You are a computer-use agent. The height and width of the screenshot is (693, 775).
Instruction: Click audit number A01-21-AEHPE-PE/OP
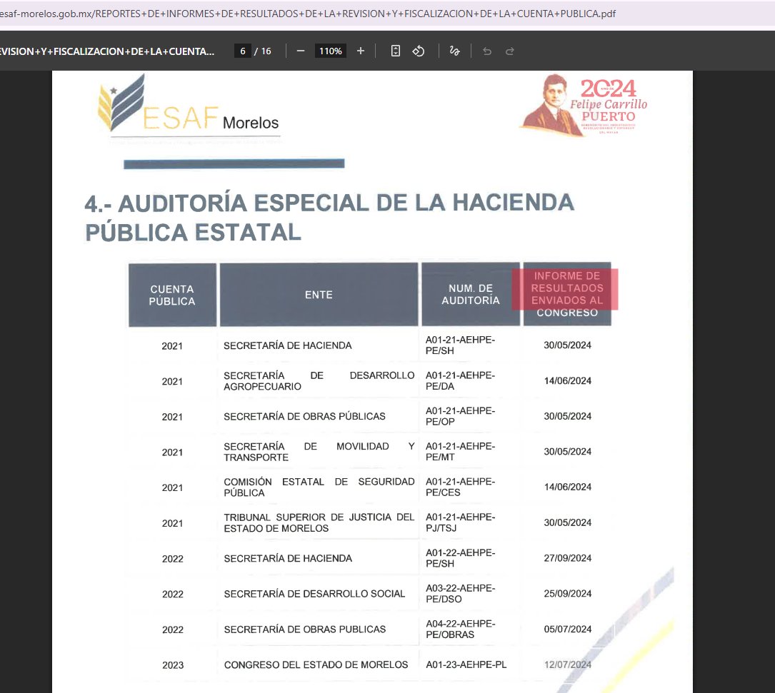[460, 416]
